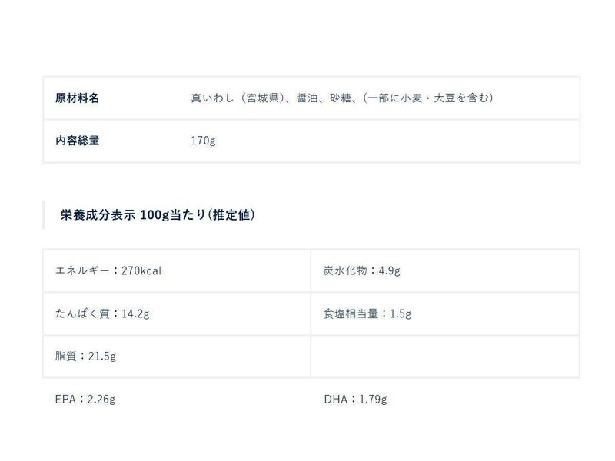Click the DHA：1.79g value
The image size is (615, 461).
pyautogui.click(x=354, y=400)
